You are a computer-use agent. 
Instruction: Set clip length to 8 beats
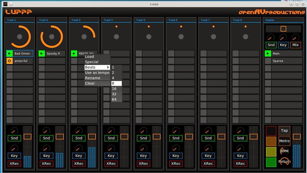116,83
